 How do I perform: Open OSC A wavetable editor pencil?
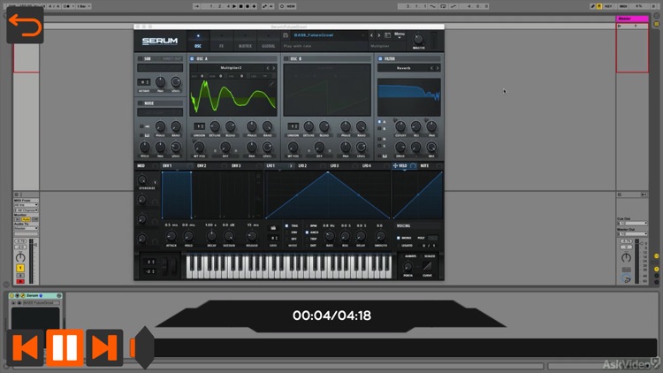(271, 84)
